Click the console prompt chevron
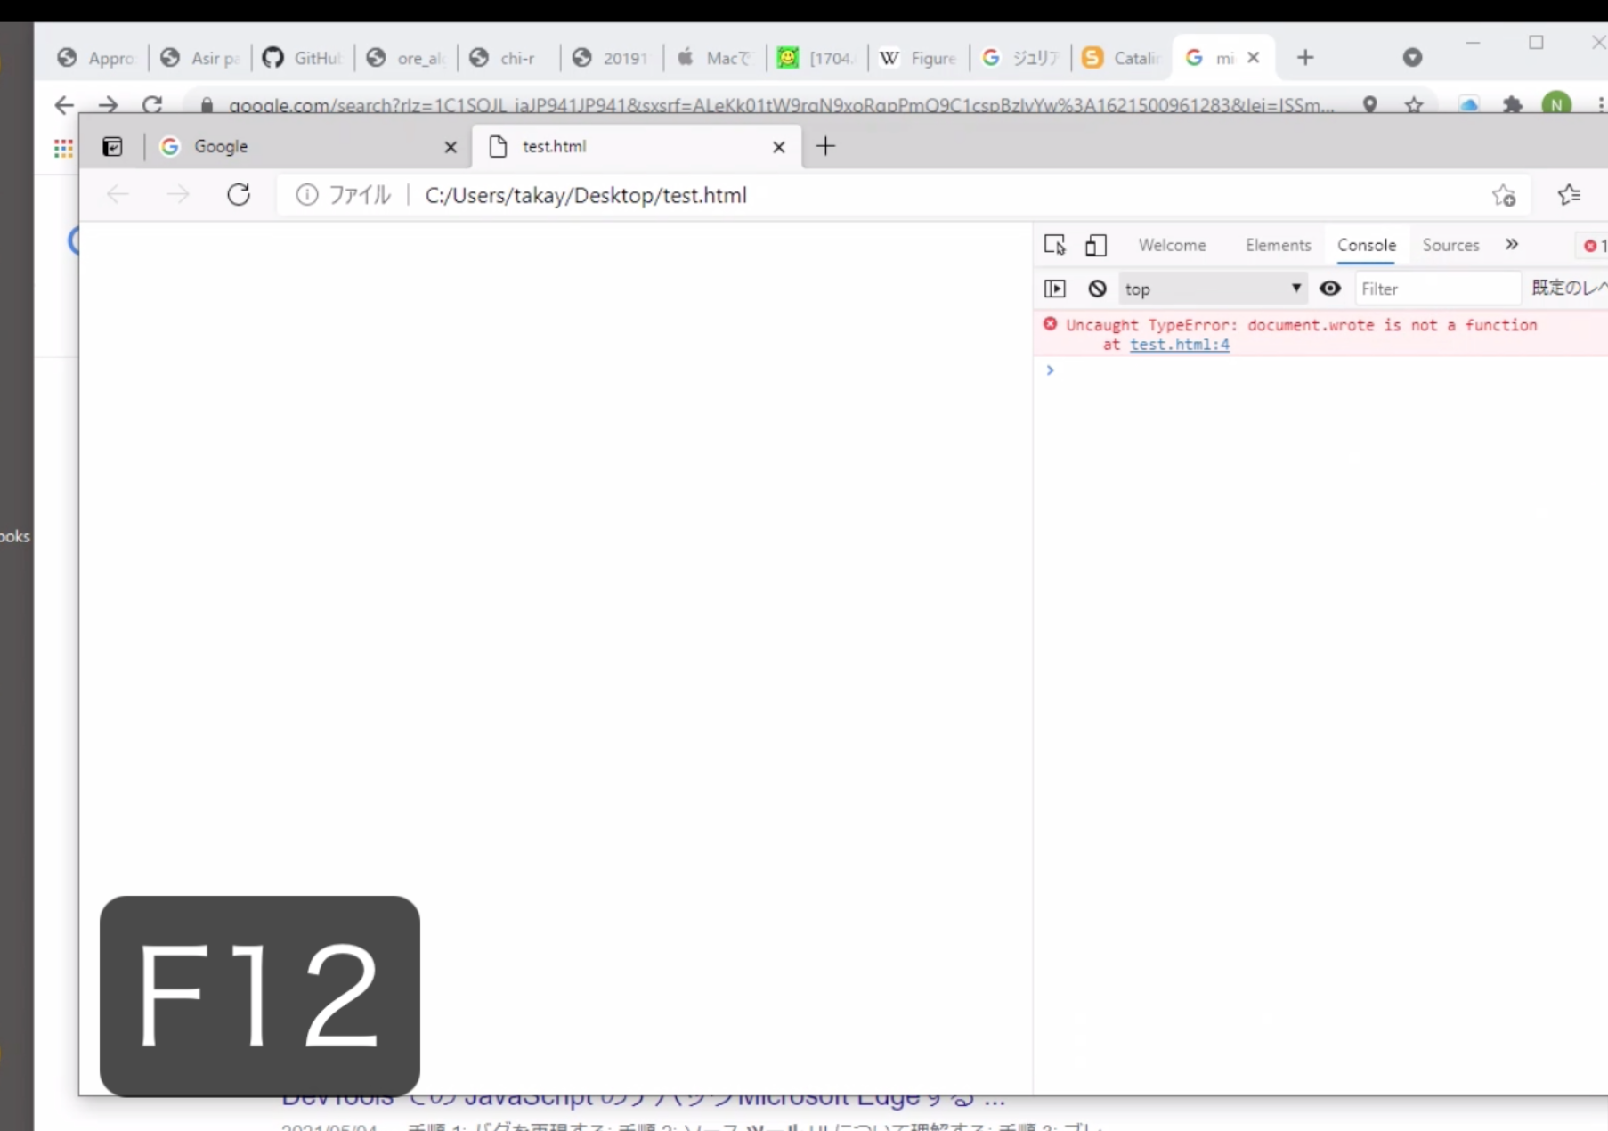Screen dimensions: 1608x1131 click(1051, 370)
